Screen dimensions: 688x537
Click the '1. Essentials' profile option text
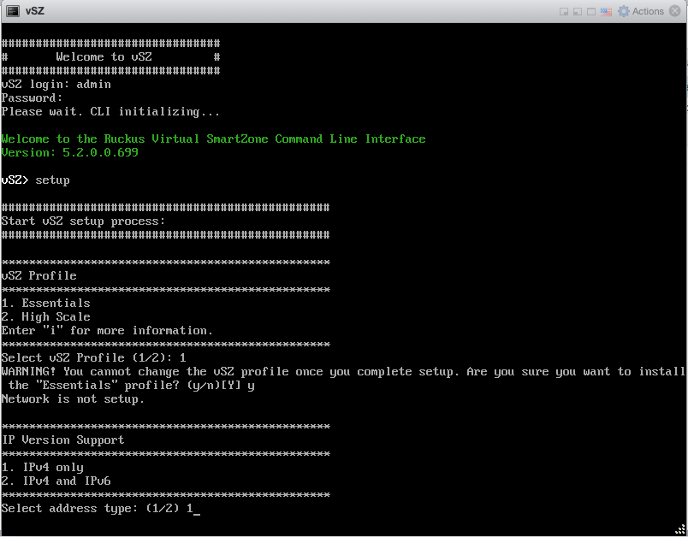[45, 304]
